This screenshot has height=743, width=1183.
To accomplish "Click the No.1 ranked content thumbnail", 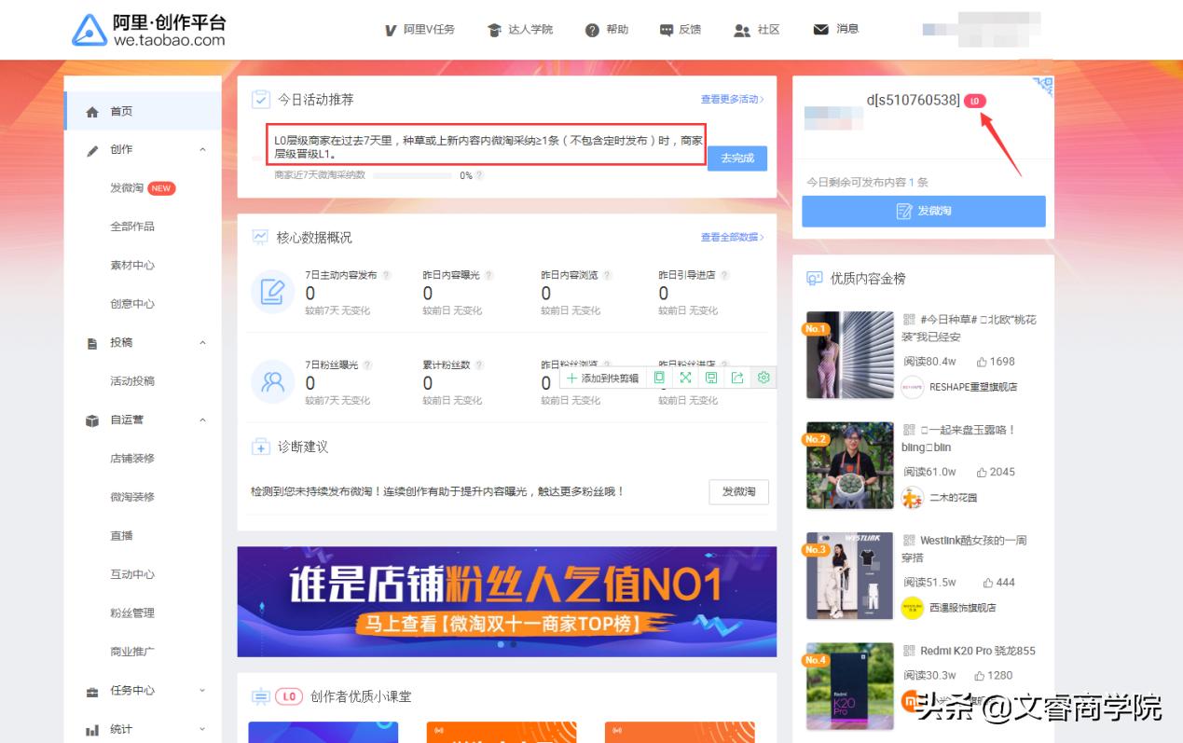I will pyautogui.click(x=849, y=354).
